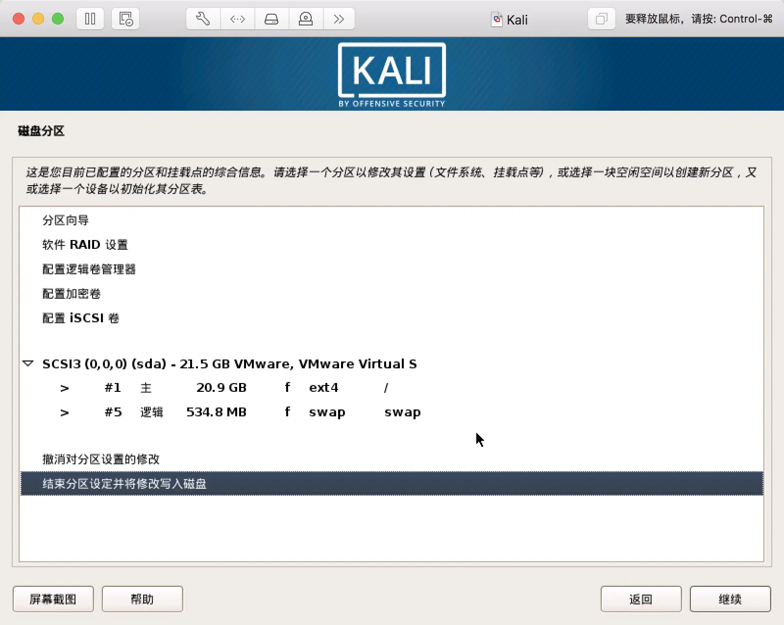Viewport: 784px width, 625px height.
Task: Click the 磁盘分区 heading
Action: click(41, 131)
